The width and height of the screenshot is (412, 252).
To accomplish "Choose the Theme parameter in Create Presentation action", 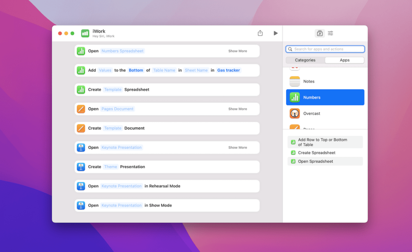I will (111, 167).
